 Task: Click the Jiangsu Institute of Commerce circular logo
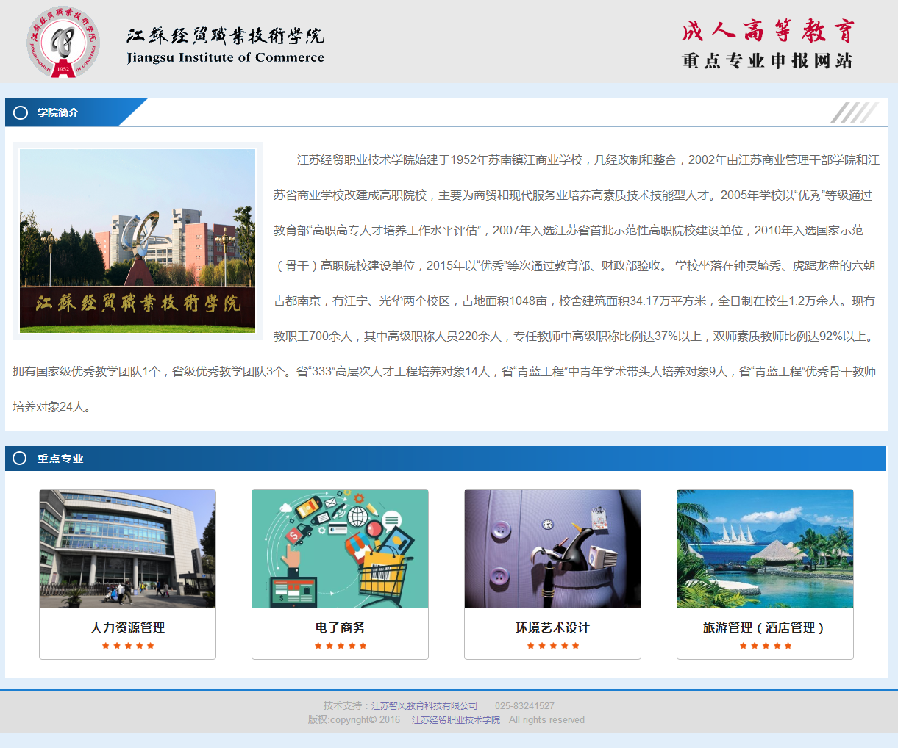tap(63, 42)
